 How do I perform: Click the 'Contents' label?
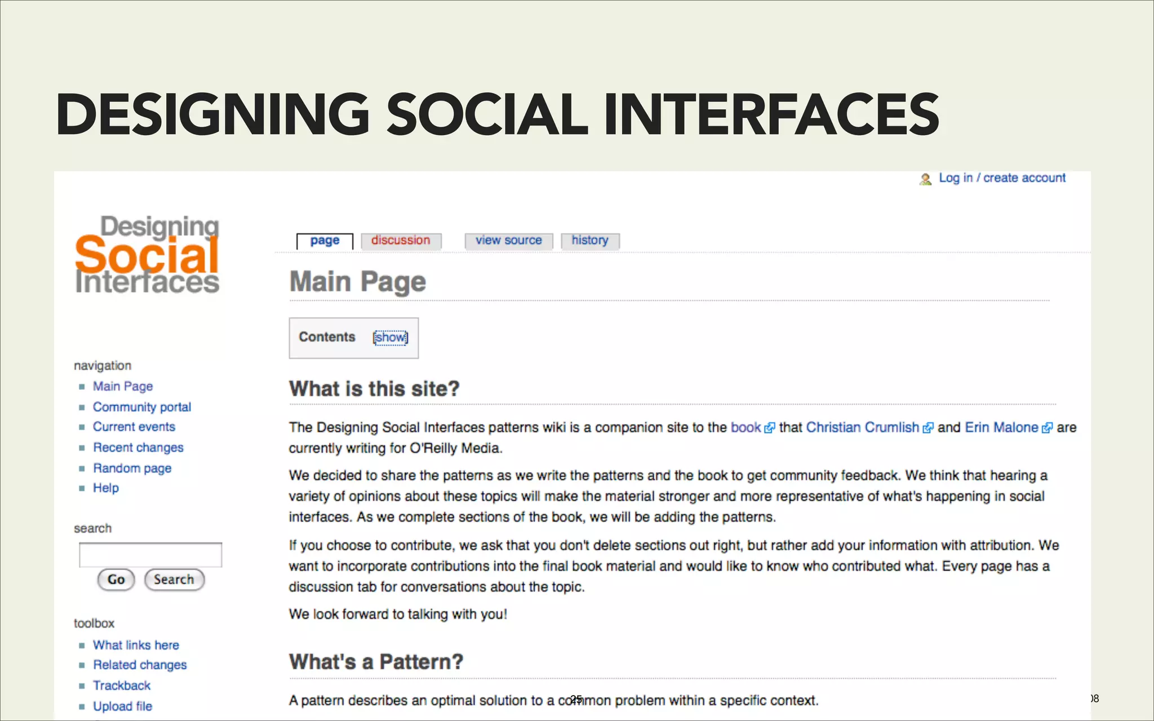327,337
